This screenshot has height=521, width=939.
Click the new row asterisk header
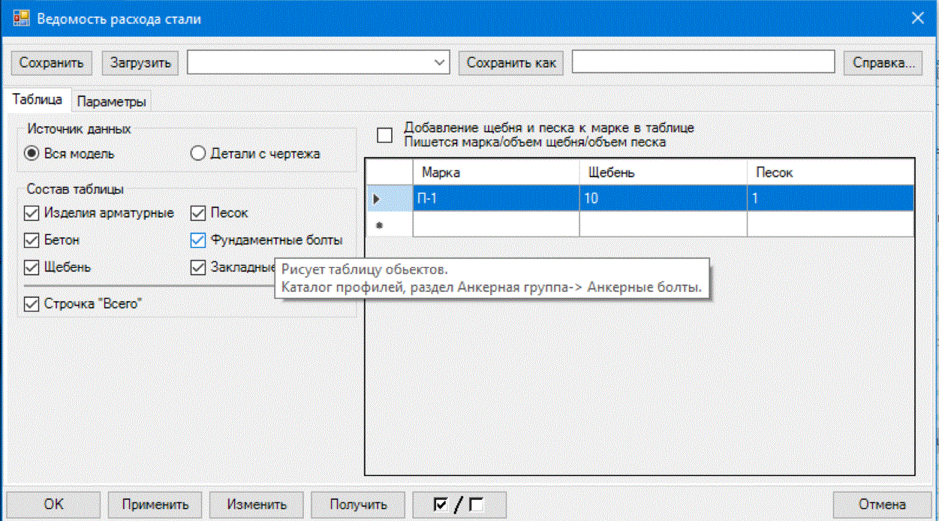[x=378, y=224]
